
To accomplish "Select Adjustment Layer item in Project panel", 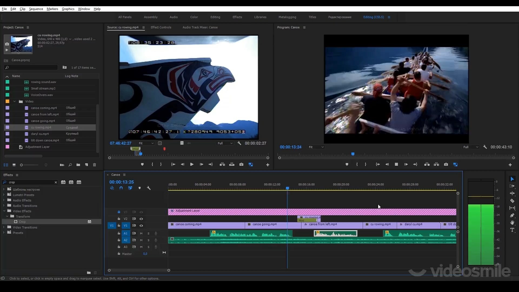I will pos(37,147).
